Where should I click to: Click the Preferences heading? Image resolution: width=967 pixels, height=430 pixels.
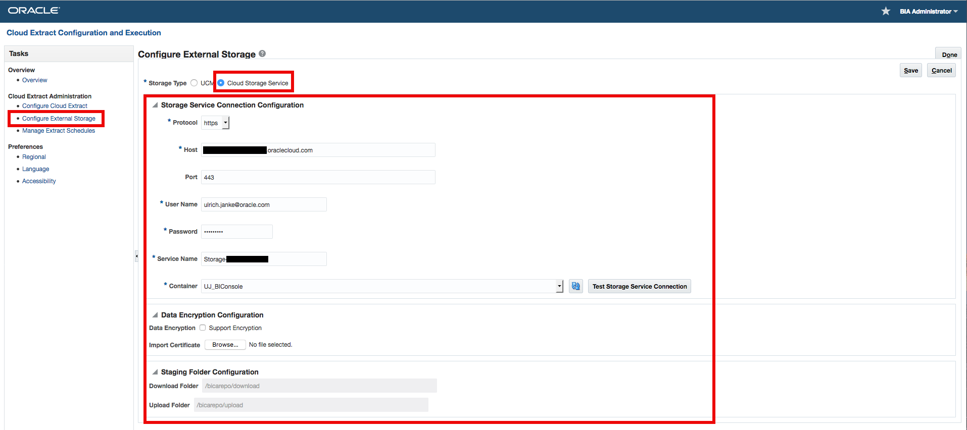(x=25, y=147)
